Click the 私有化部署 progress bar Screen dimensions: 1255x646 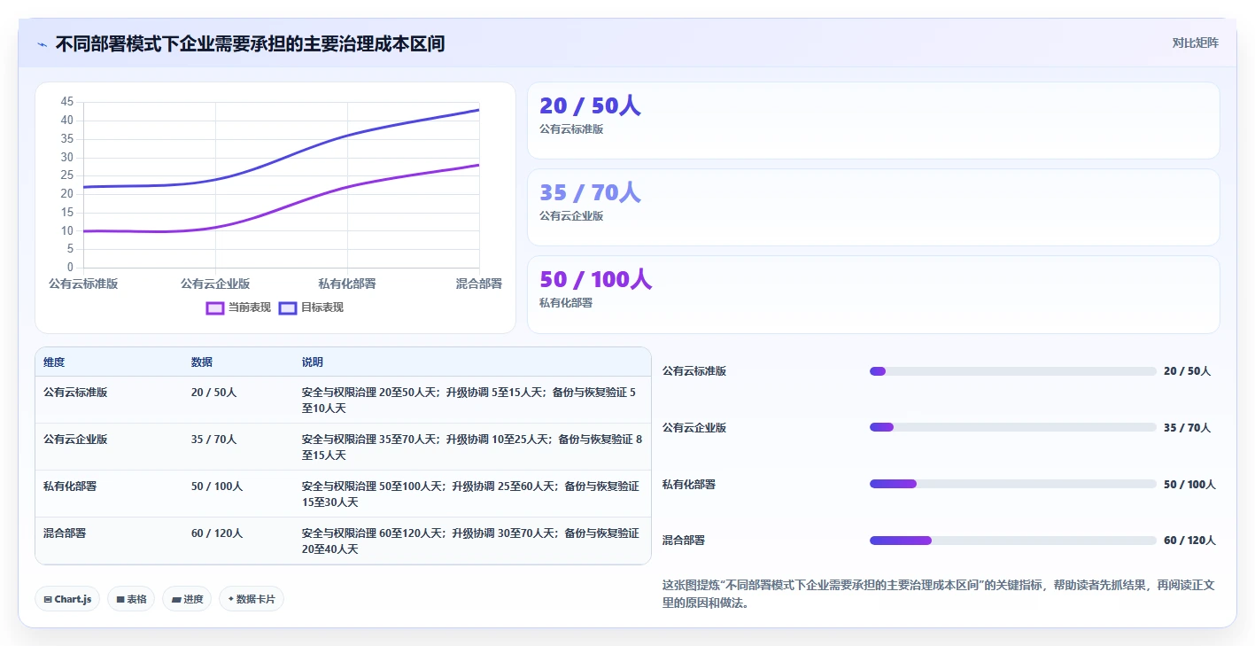pyautogui.click(x=1013, y=484)
